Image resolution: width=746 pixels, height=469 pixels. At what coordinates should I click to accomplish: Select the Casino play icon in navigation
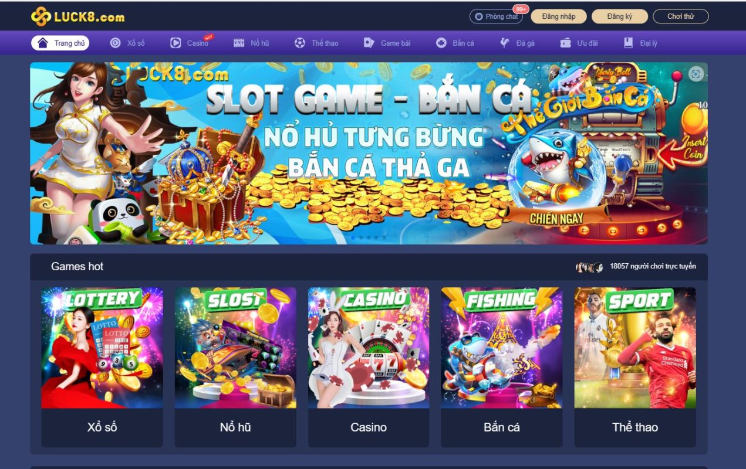[x=175, y=43]
